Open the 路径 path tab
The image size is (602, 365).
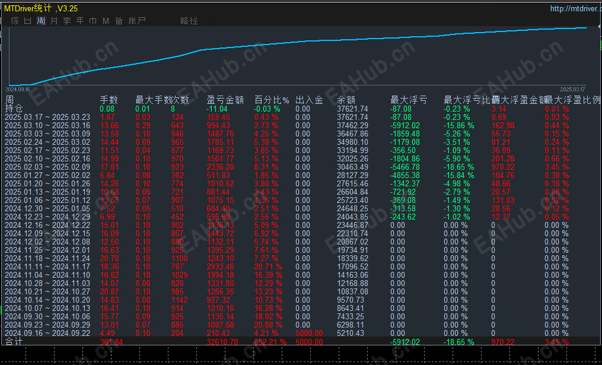(189, 21)
